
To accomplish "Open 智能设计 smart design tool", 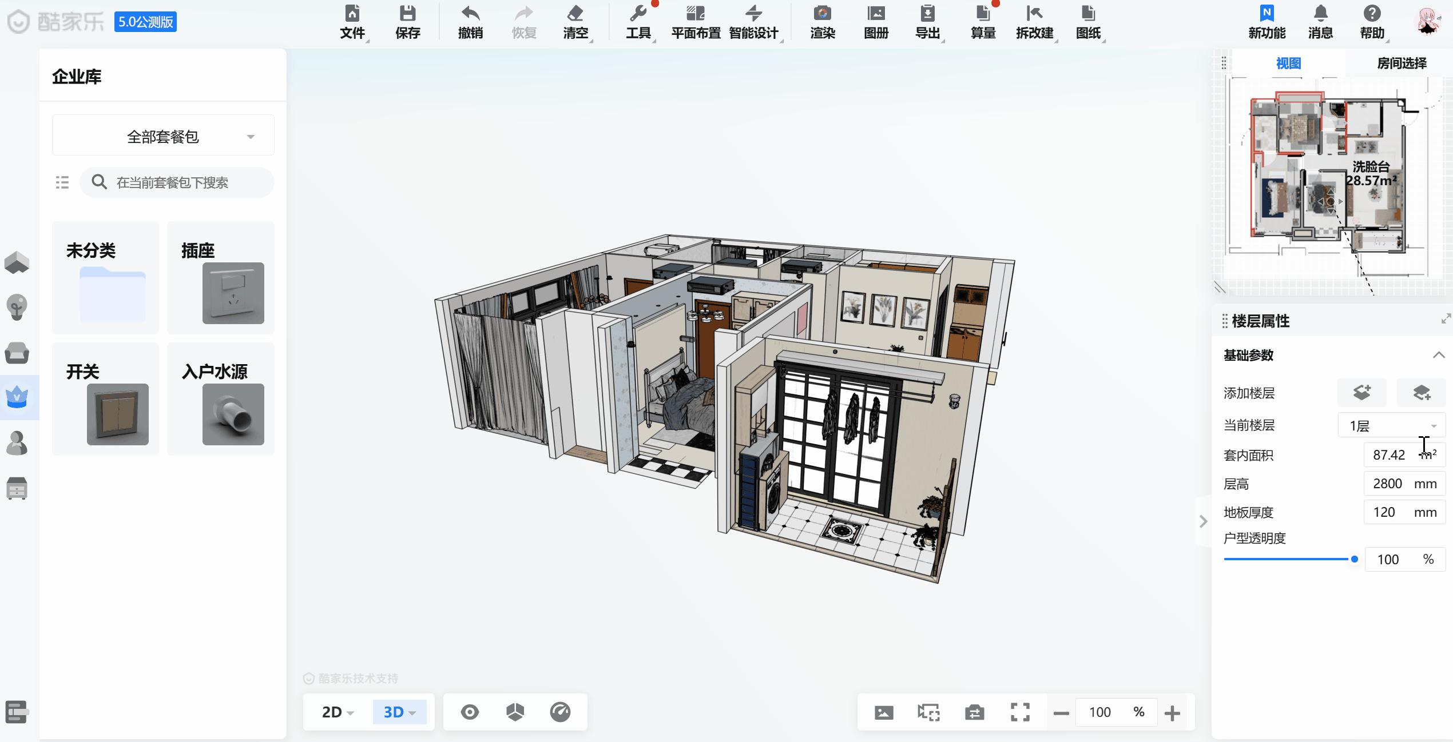I will (x=754, y=23).
